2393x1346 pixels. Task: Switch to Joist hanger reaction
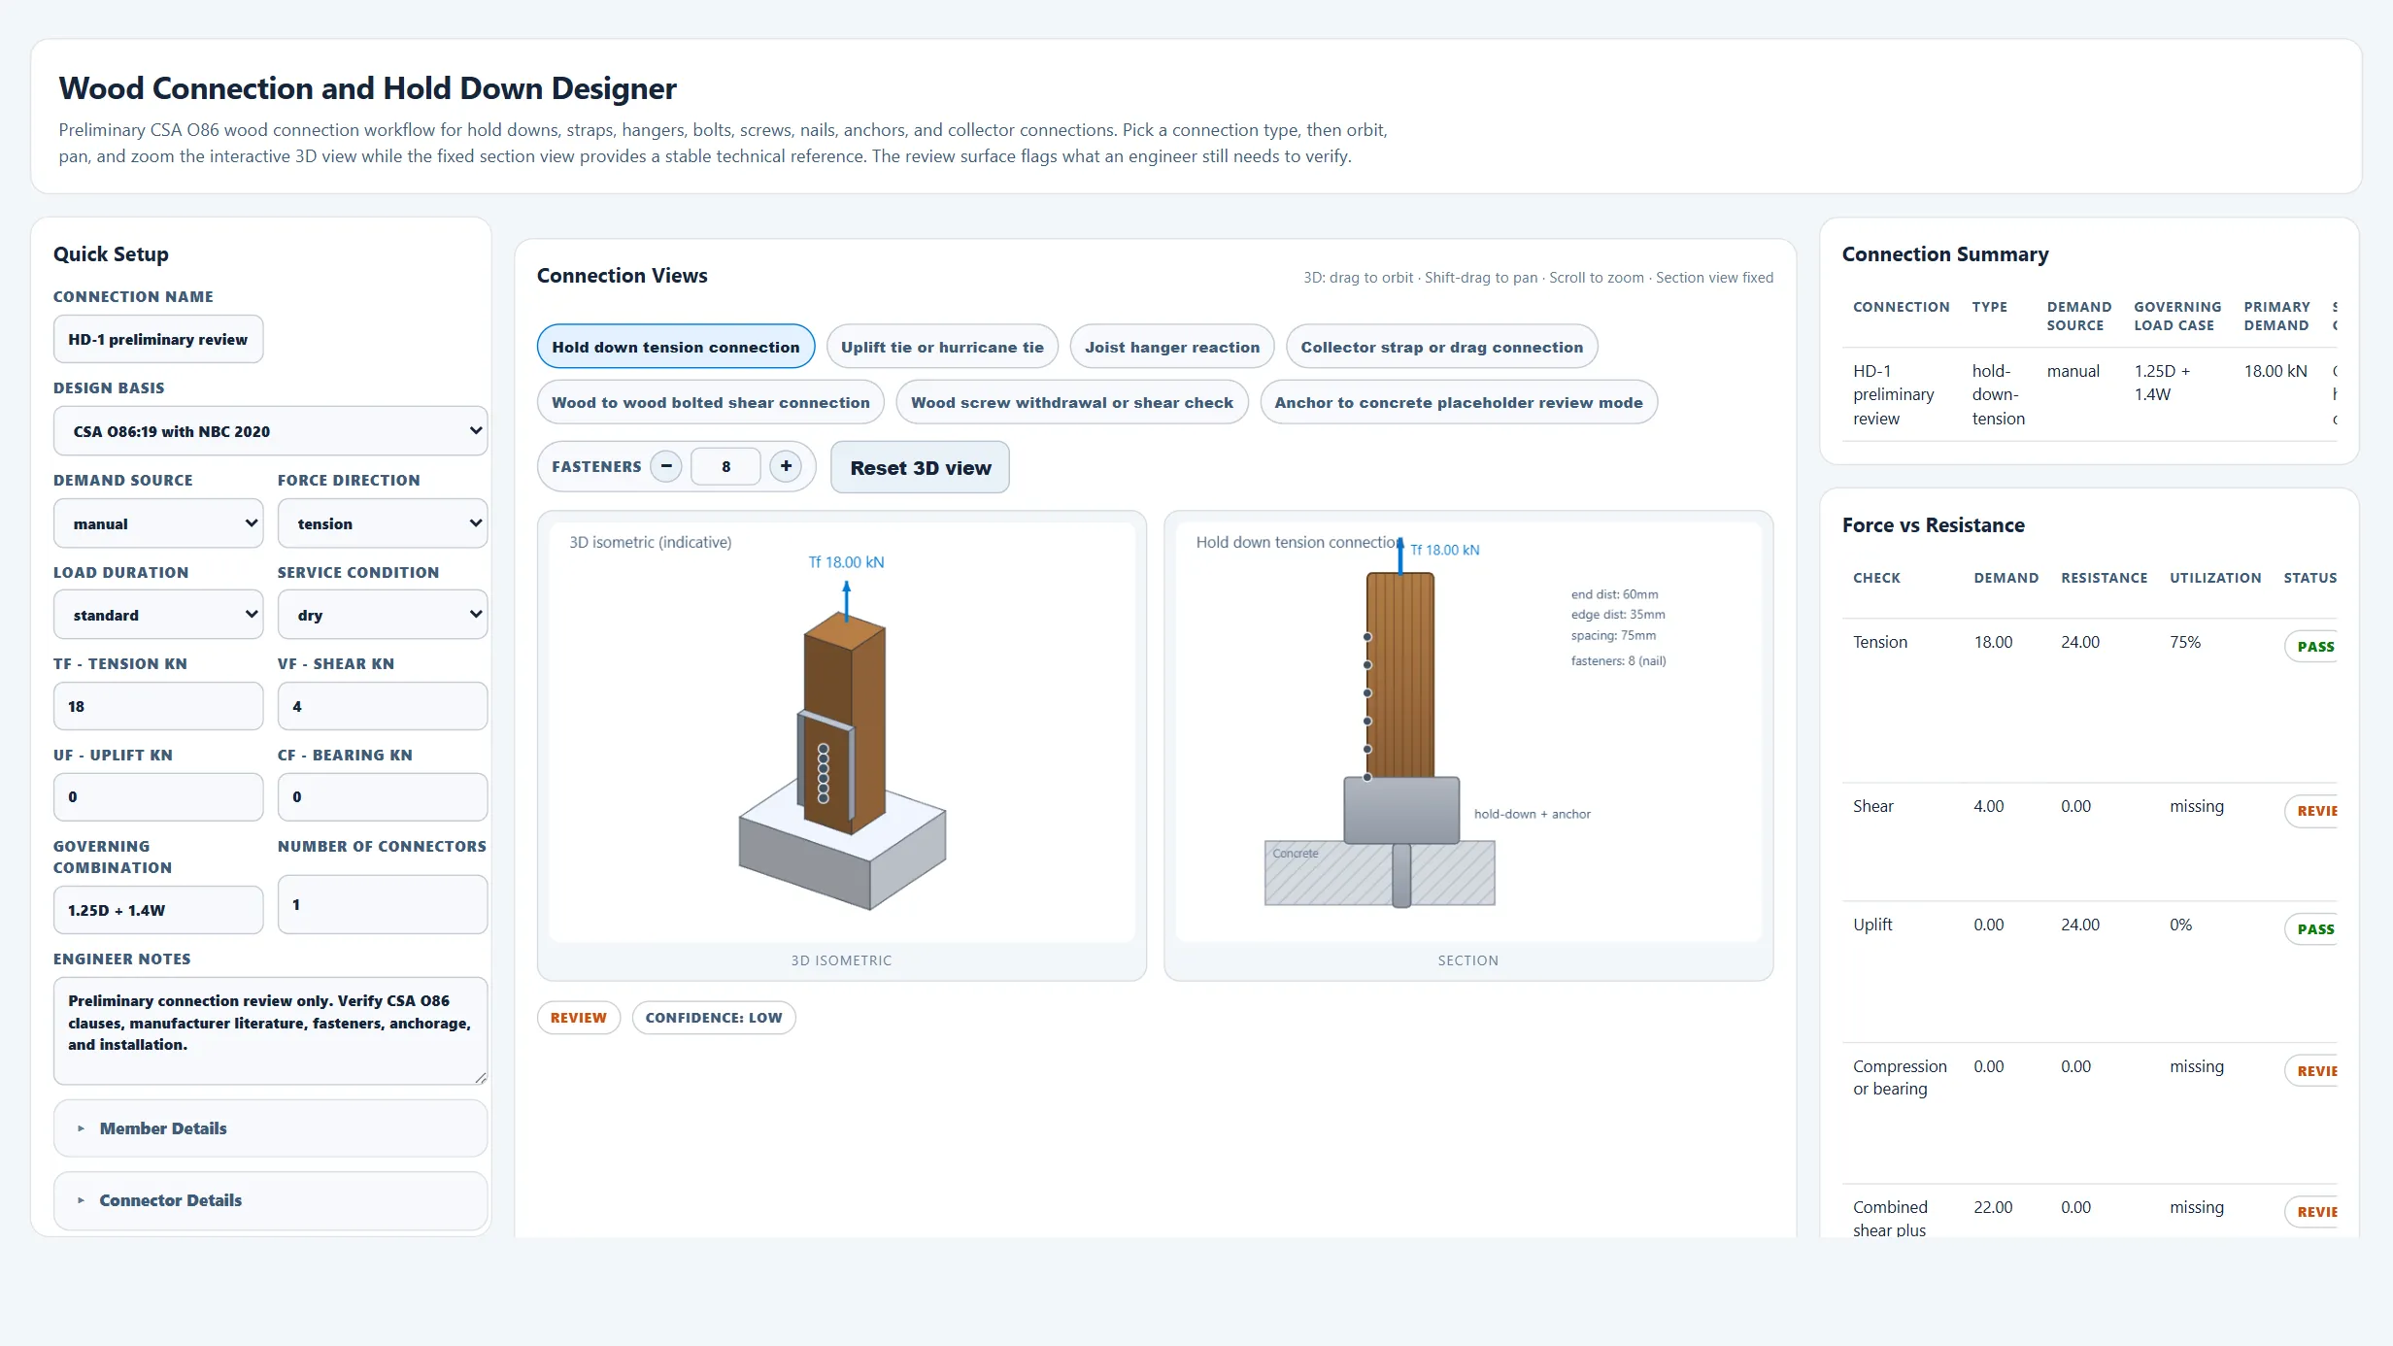point(1171,347)
